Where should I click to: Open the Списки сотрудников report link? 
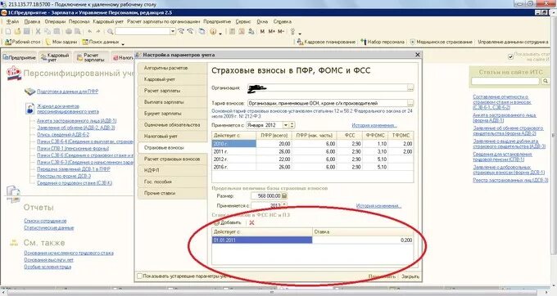coord(45,221)
